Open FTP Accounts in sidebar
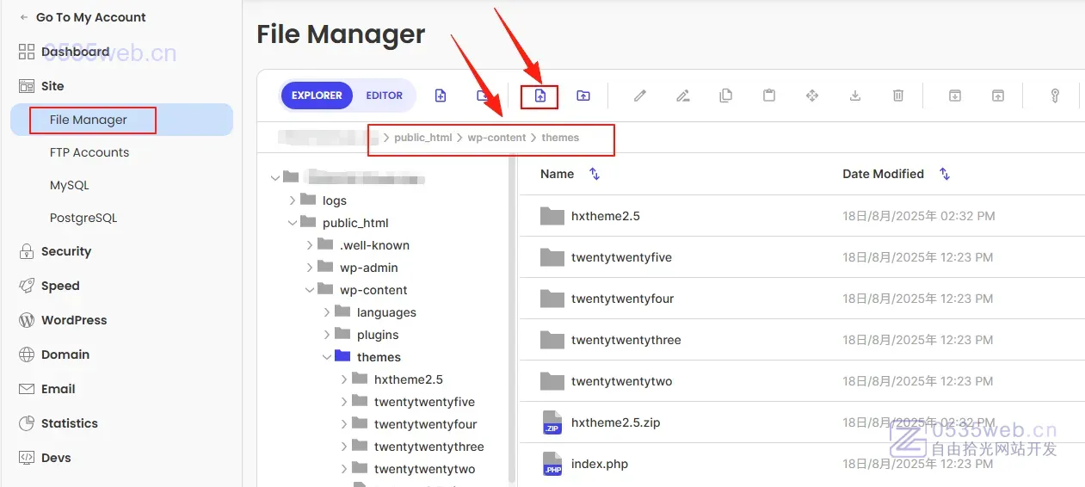 (x=89, y=152)
